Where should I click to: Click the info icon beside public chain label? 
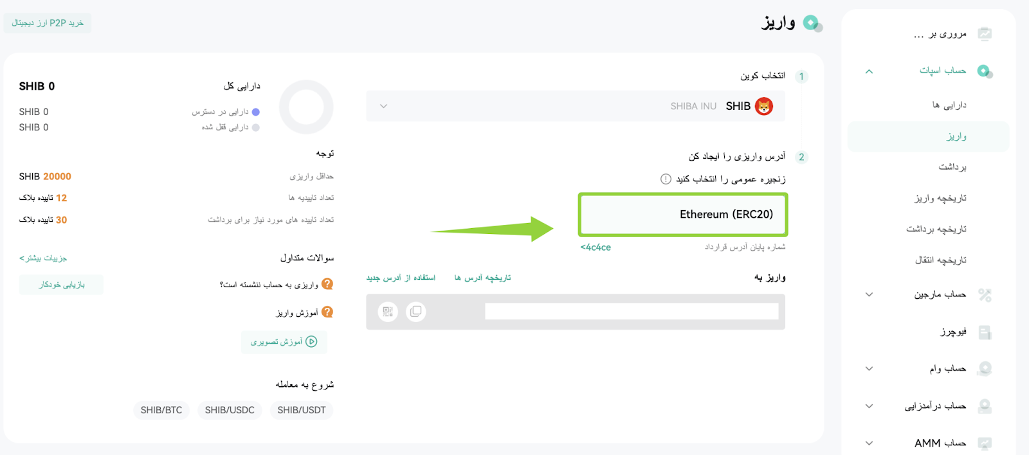666,179
